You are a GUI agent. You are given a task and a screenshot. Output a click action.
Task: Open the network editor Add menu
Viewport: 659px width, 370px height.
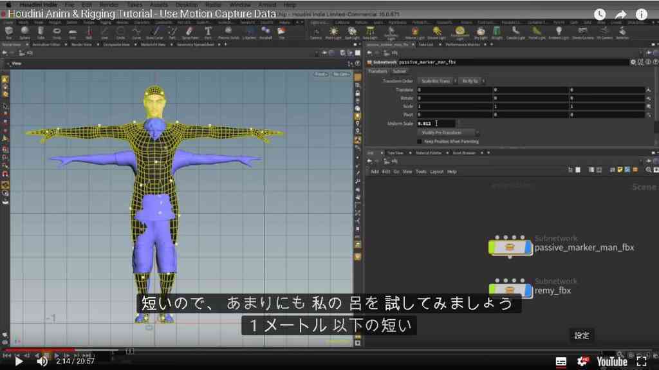click(x=375, y=172)
